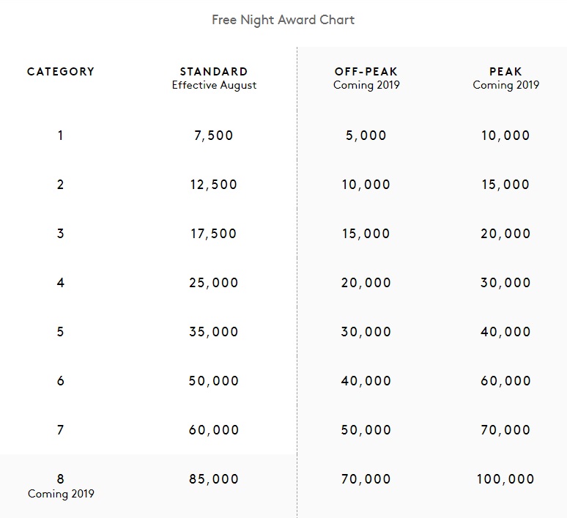Select the PEAK column header

[505, 72]
